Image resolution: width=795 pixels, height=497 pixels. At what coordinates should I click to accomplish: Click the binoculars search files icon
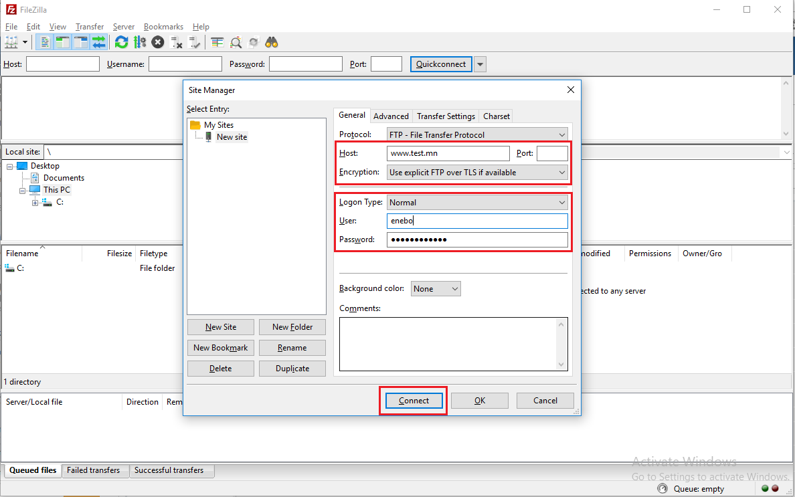tap(272, 43)
